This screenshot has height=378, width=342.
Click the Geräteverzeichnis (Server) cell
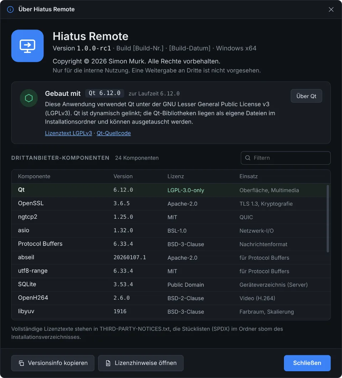pos(274,285)
